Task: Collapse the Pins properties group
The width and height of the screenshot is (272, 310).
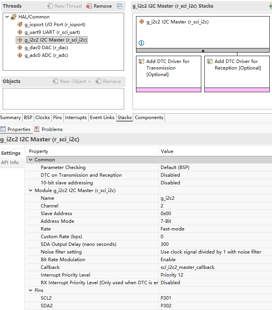Action: [31, 290]
